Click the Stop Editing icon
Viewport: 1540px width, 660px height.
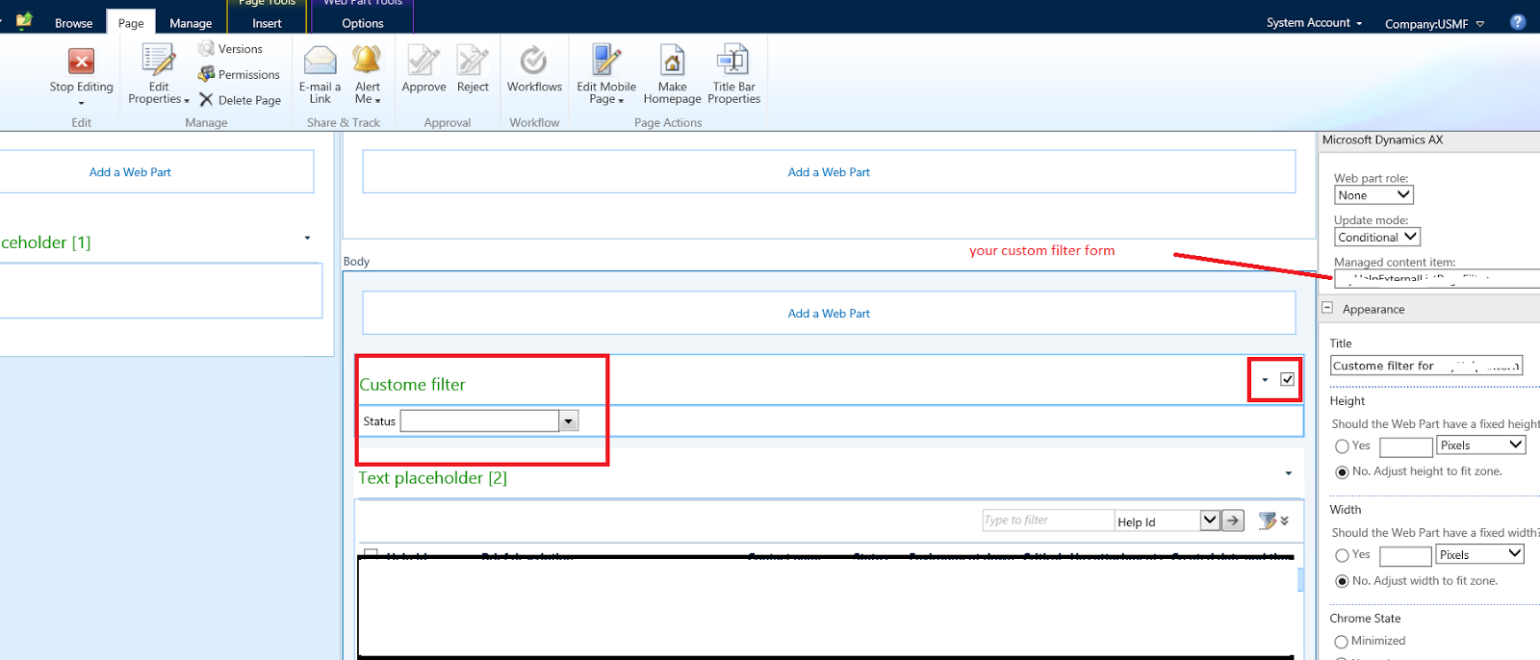[82, 62]
